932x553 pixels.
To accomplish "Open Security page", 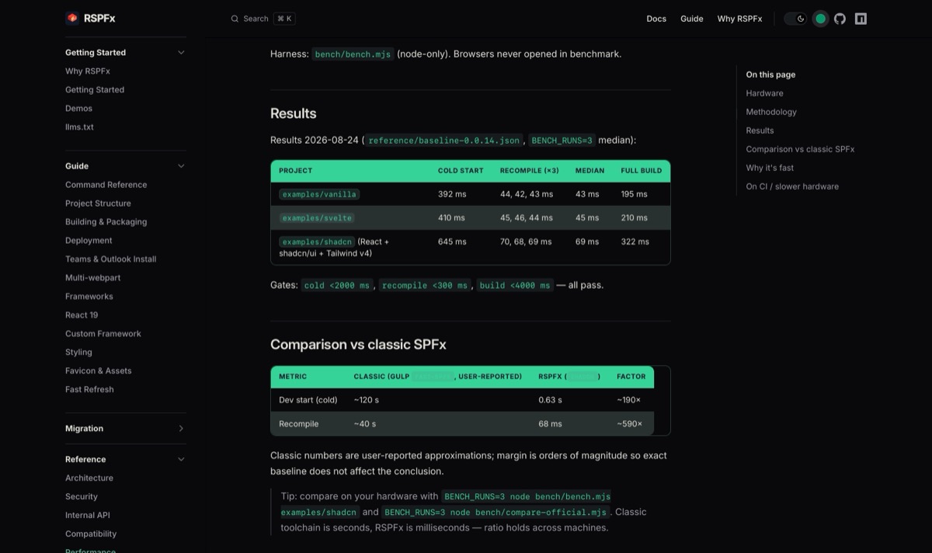I will [82, 497].
